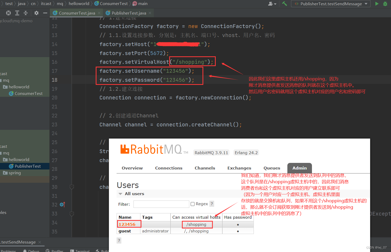The image size is (391, 252).
Task: Open the Queues tab in RabbitMQ
Action: 272,168
